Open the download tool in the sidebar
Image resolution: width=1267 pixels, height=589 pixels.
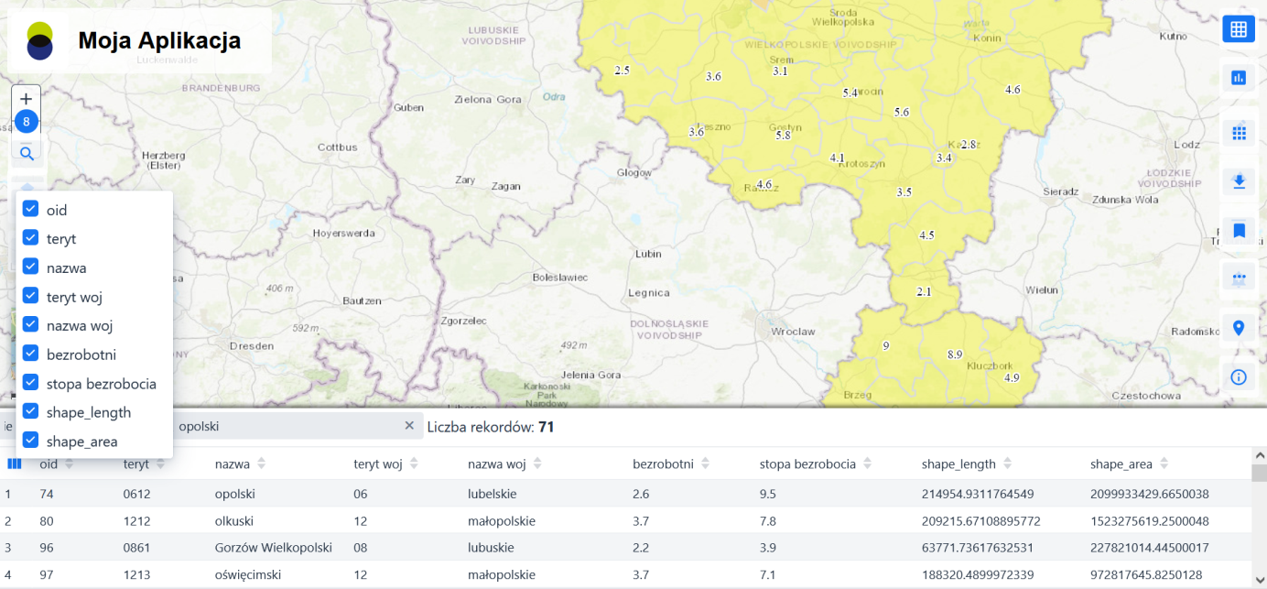tap(1239, 181)
